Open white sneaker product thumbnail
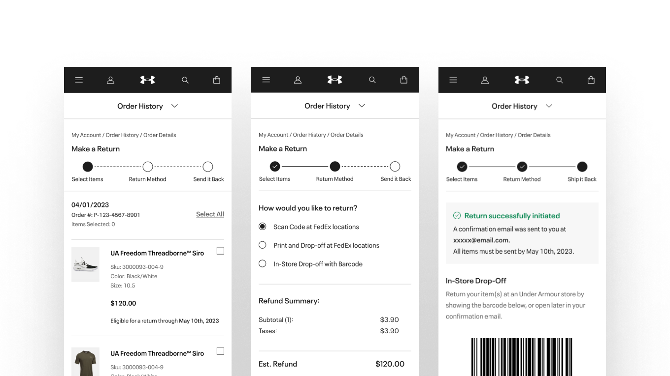Image resolution: width=670 pixels, height=376 pixels. (x=85, y=264)
